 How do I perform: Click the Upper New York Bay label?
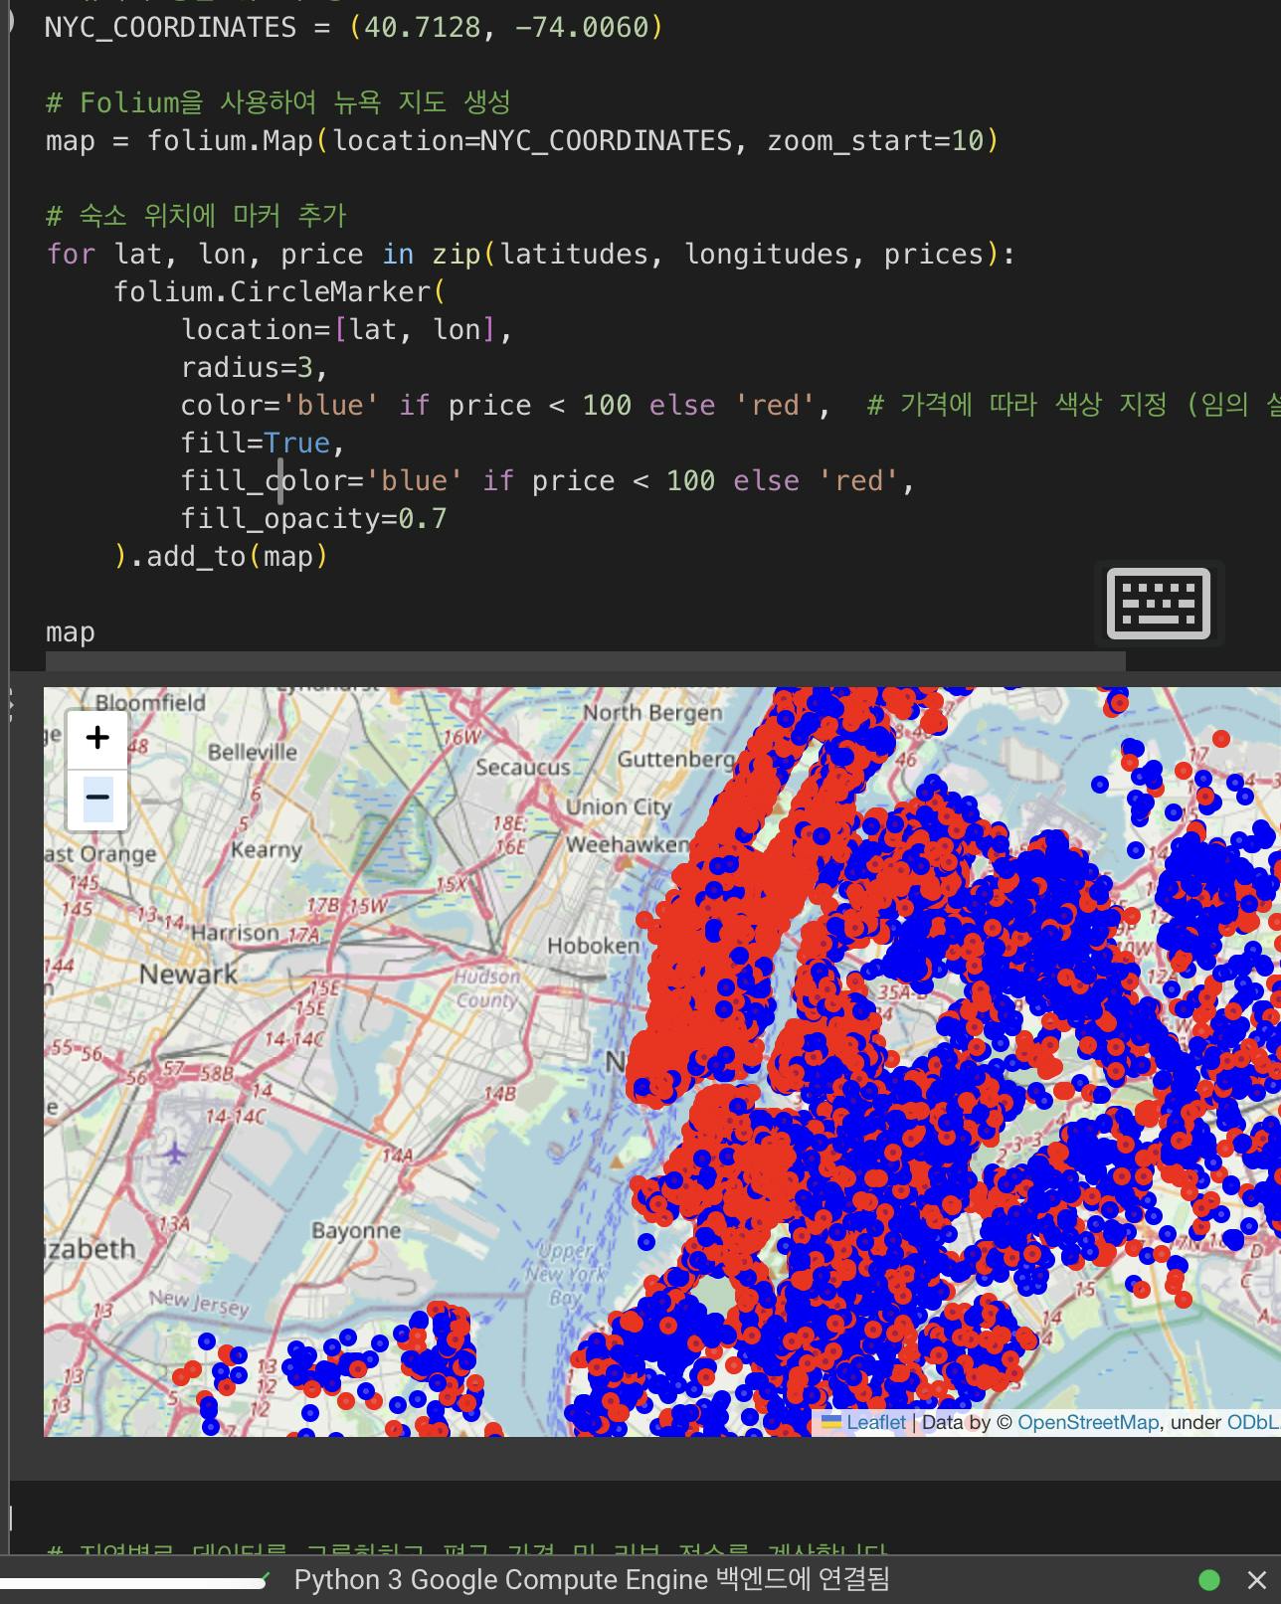567,1274
